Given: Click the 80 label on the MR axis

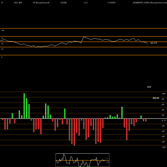Looking at the screenshot, I should 163,99.
